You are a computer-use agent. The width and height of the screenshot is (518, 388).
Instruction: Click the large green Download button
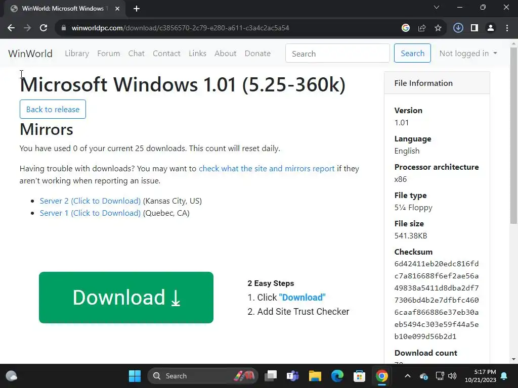pos(126,298)
